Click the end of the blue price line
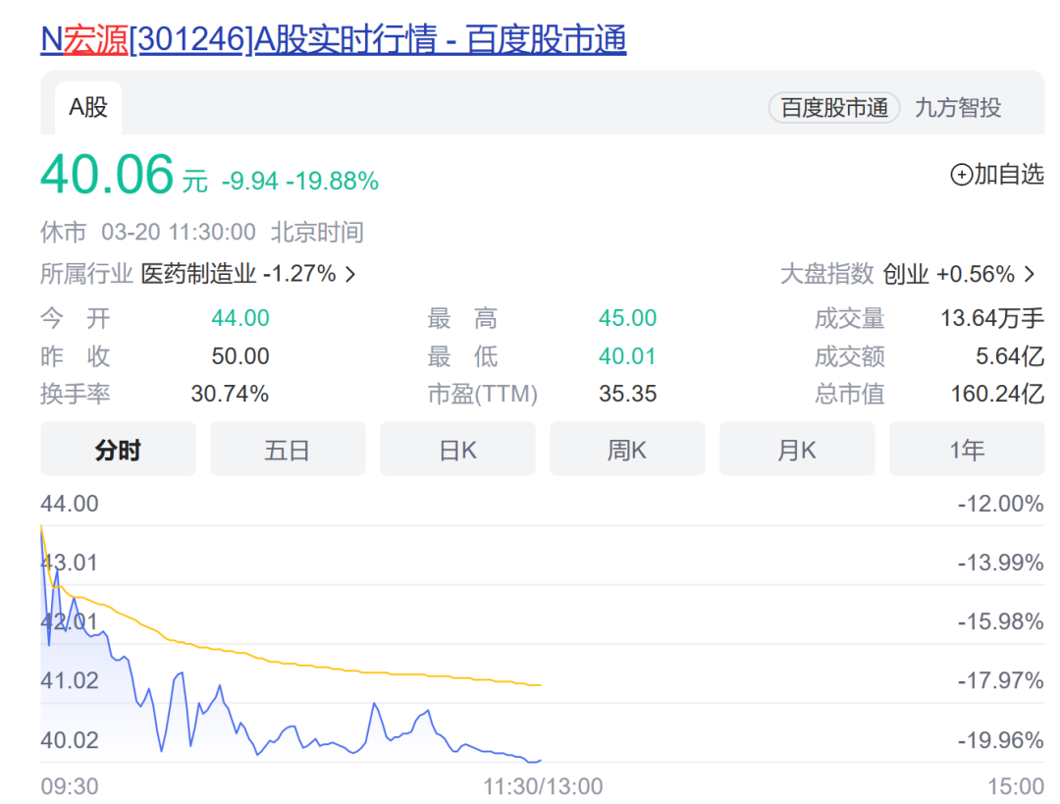This screenshot has height=804, width=1060. pos(540,761)
